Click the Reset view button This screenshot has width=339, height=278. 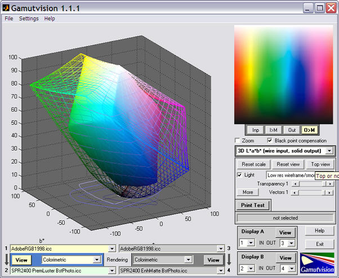pos(288,164)
